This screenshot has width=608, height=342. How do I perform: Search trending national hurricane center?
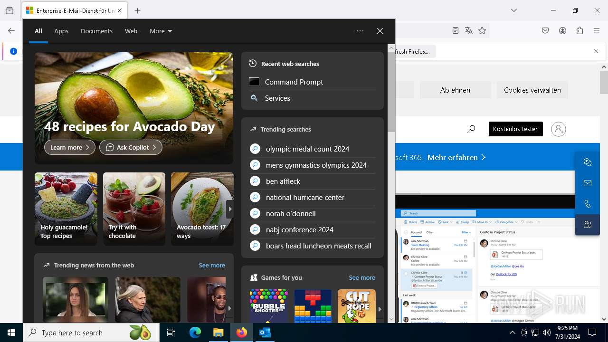pyautogui.click(x=313, y=197)
